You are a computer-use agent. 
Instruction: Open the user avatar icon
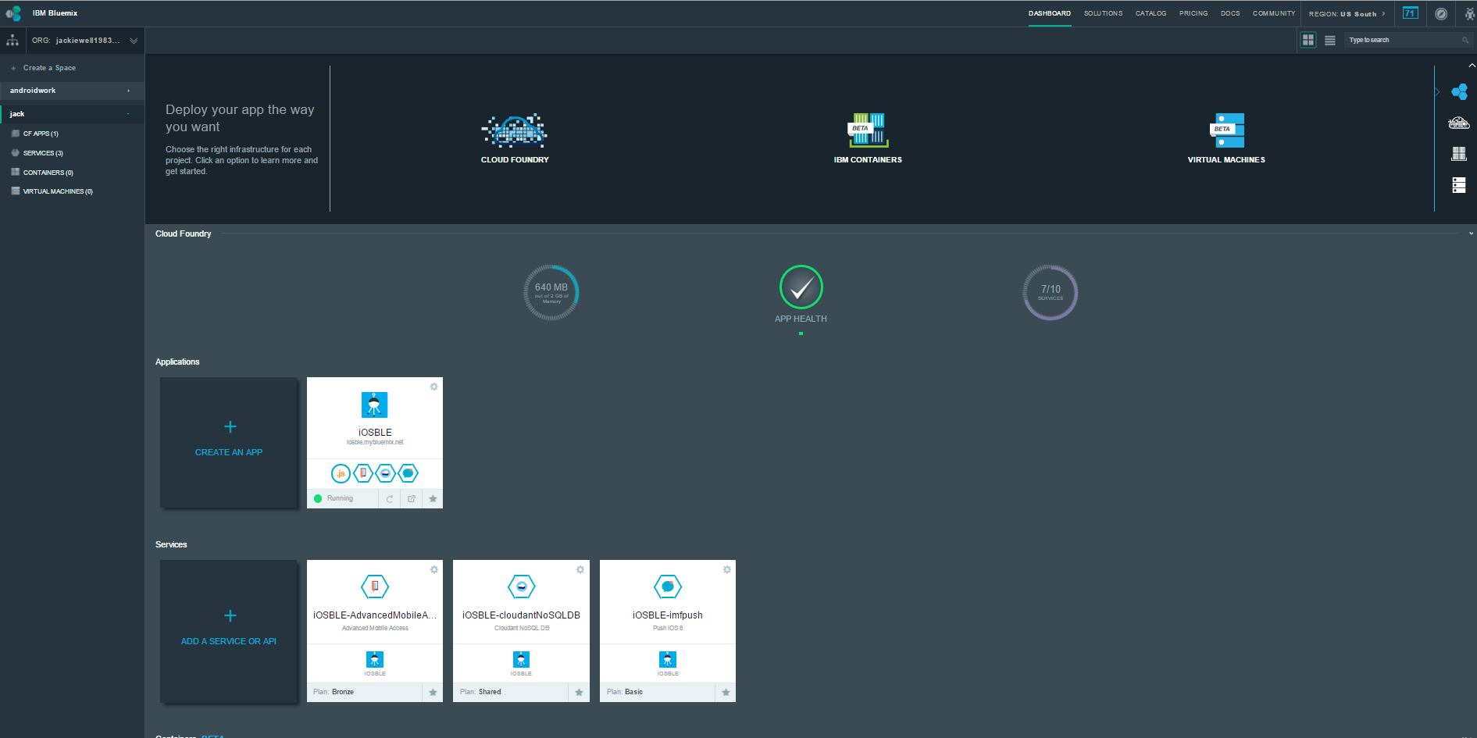click(x=1469, y=13)
